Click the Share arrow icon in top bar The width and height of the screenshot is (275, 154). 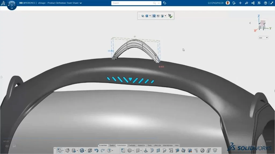pos(247,3)
